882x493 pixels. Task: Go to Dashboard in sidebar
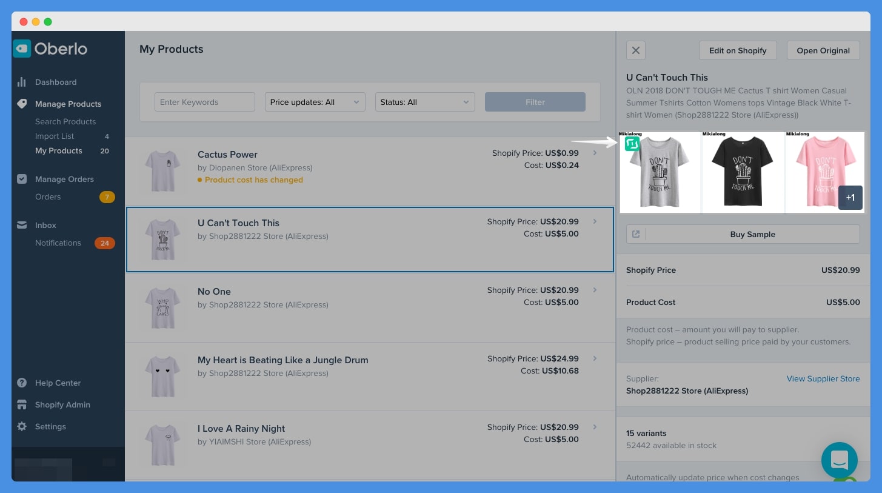(x=56, y=82)
